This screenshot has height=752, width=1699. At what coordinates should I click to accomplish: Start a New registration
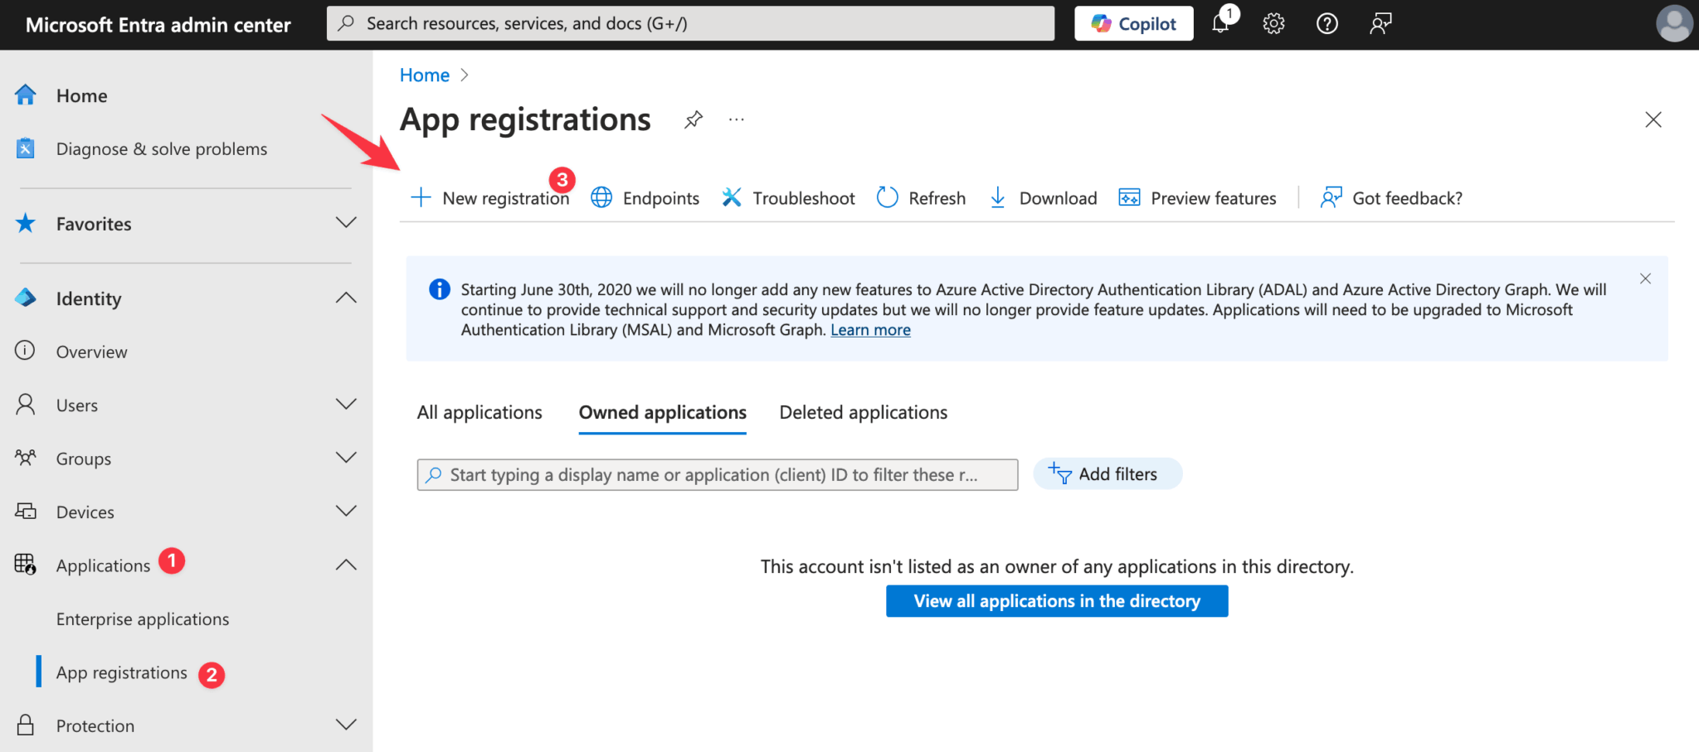490,198
